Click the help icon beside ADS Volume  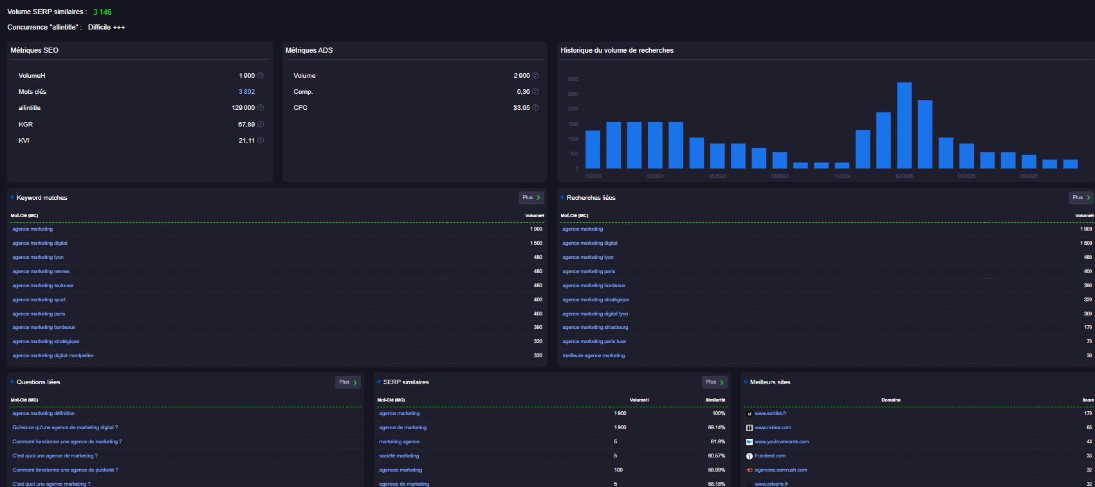535,76
